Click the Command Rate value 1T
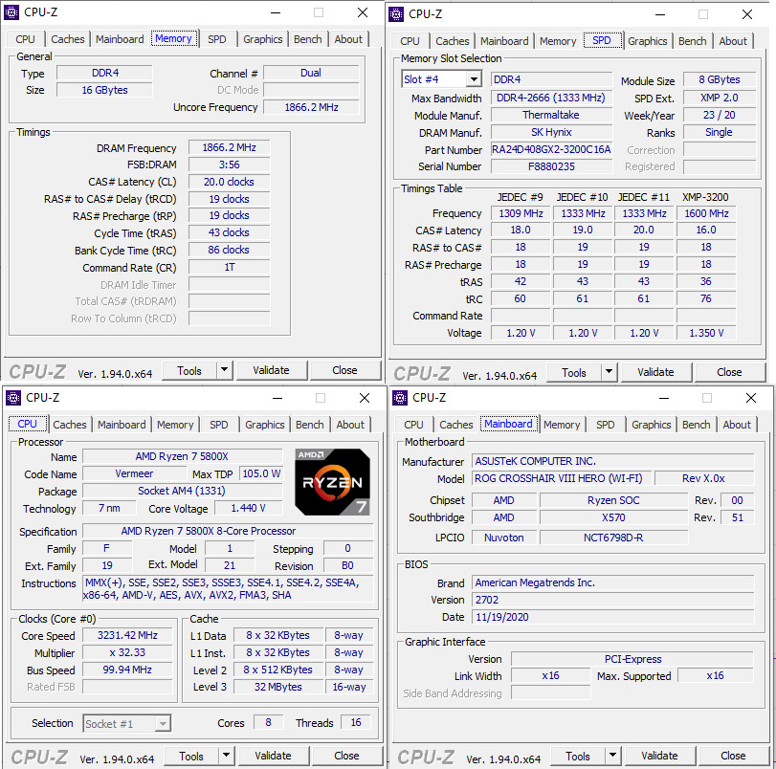 tap(229, 267)
